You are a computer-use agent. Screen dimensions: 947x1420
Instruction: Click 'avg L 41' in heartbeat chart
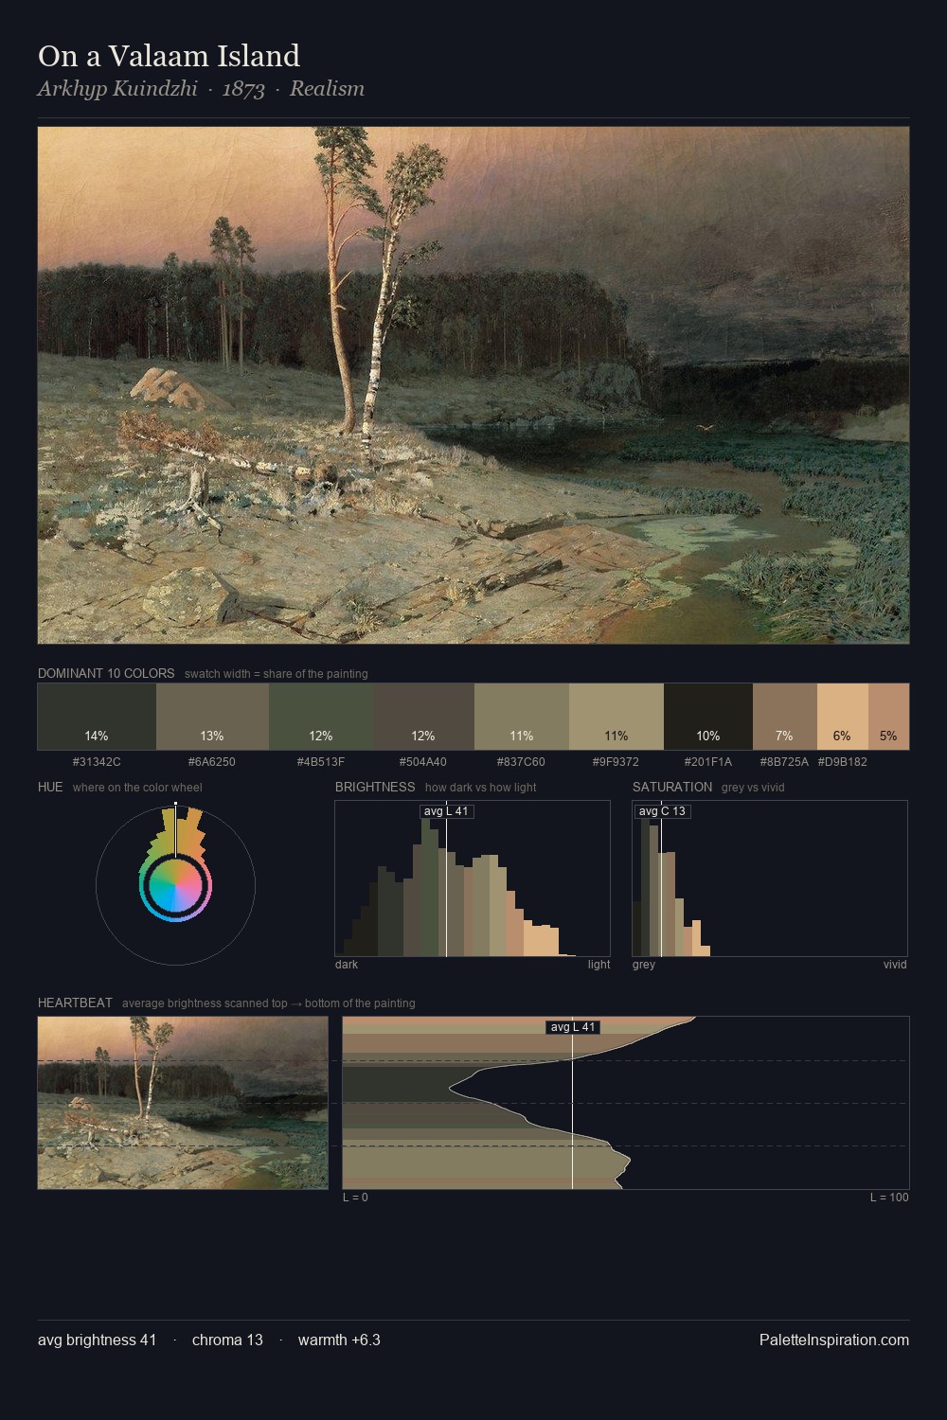(x=573, y=1027)
